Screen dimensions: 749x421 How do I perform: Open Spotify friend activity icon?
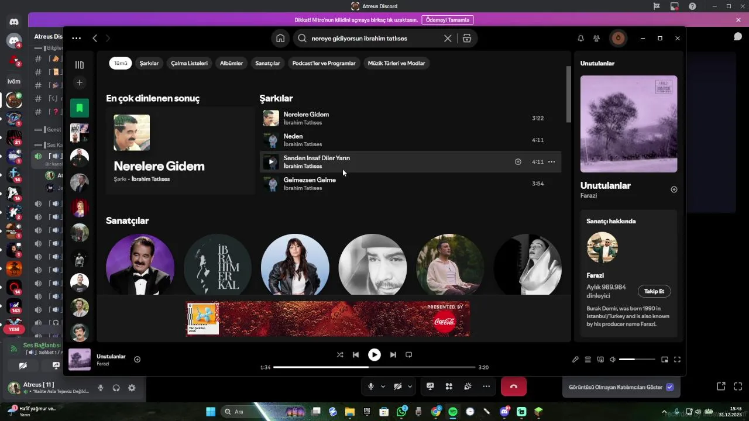[x=596, y=38]
